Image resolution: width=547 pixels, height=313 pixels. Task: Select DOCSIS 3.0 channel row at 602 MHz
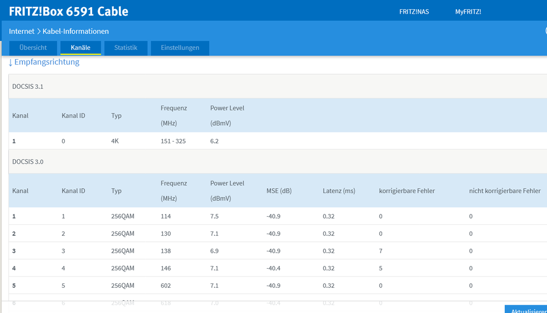click(278, 286)
